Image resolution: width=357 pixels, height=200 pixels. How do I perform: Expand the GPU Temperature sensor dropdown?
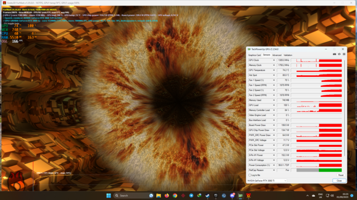[x=274, y=71]
